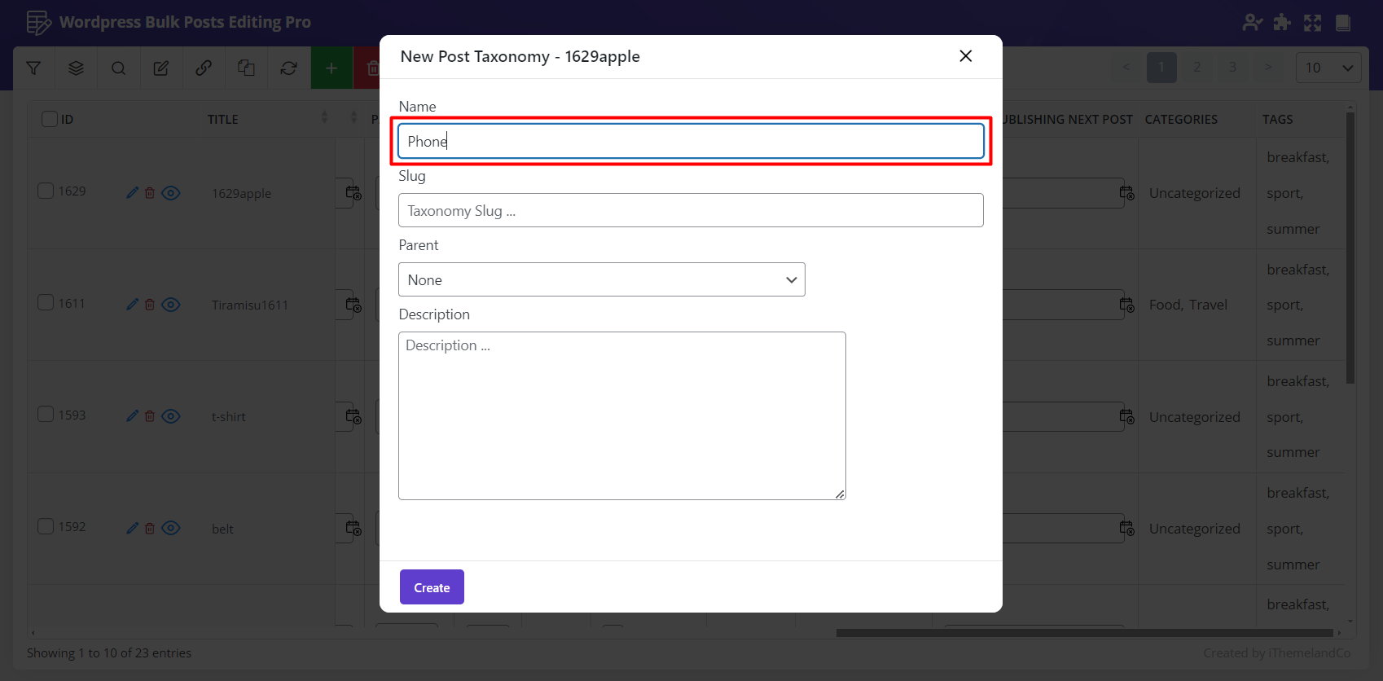Image resolution: width=1383 pixels, height=681 pixels.
Task: Click into the Taxonomy Slug input field
Action: point(691,210)
